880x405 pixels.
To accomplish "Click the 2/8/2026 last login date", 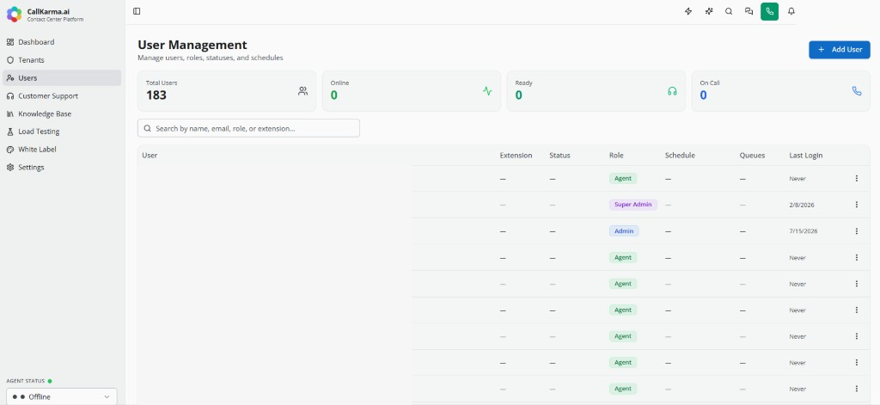I will (802, 205).
